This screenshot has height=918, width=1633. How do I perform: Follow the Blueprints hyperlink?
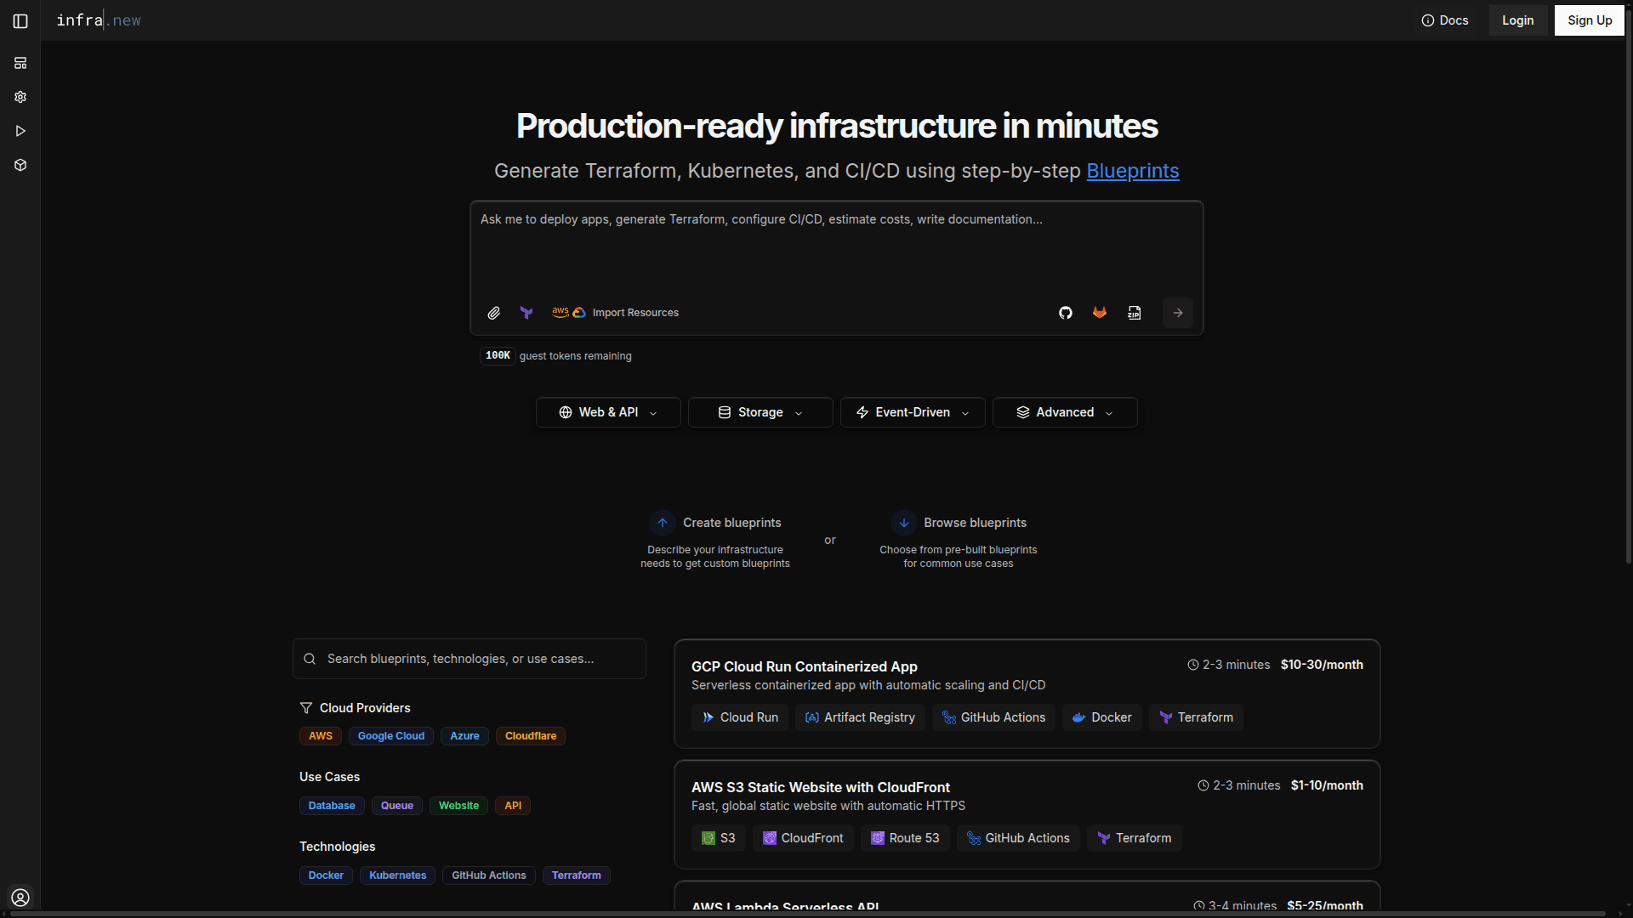(1132, 171)
